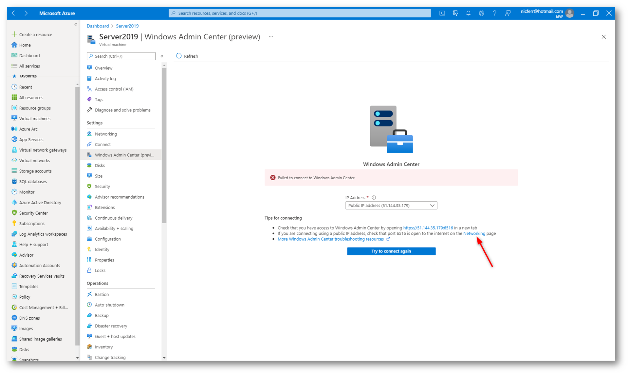Open Virtual machines favorite
This screenshot has height=375, width=629.
coord(31,118)
